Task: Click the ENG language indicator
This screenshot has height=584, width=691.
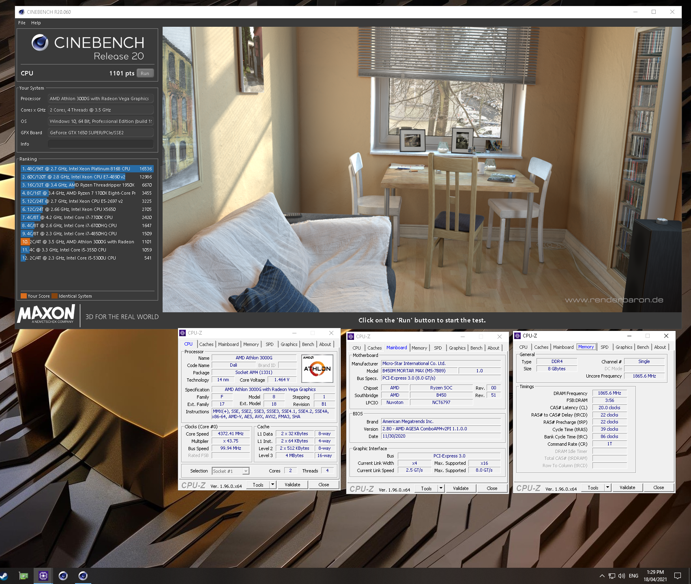Action: [x=633, y=576]
